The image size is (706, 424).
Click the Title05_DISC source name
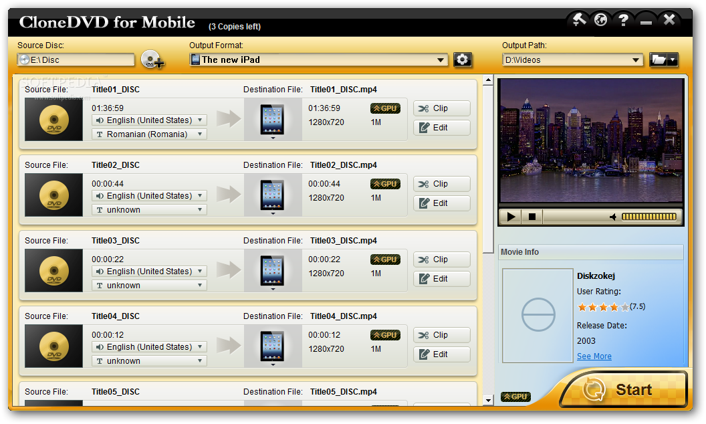pyautogui.click(x=116, y=392)
